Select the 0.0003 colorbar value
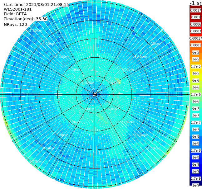Screen dimensions: 202x189 [196, 31]
